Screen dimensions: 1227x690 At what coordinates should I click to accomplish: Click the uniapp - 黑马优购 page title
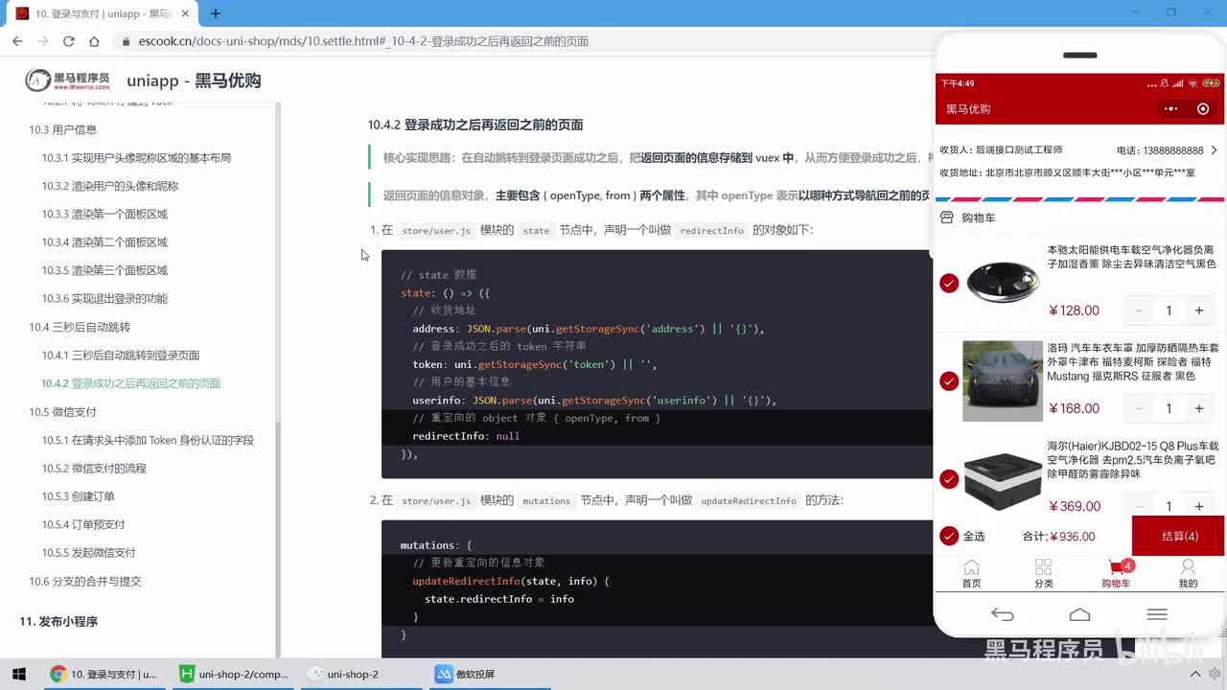pos(194,80)
